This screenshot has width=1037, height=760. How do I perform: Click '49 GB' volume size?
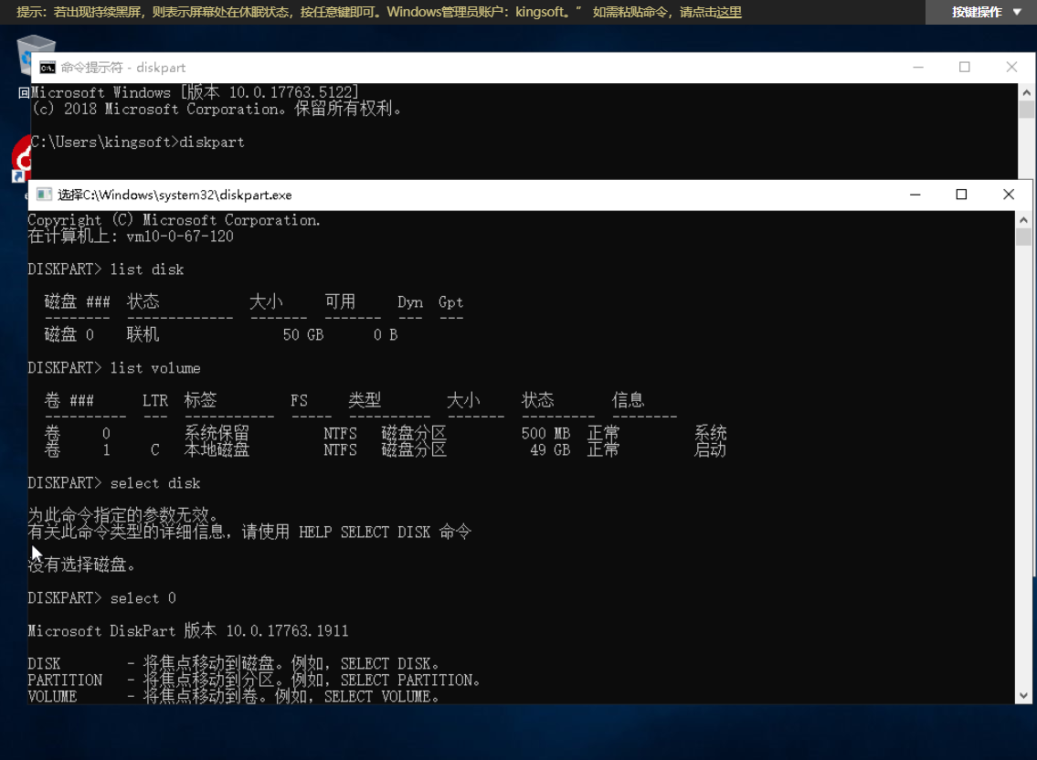[x=550, y=449]
